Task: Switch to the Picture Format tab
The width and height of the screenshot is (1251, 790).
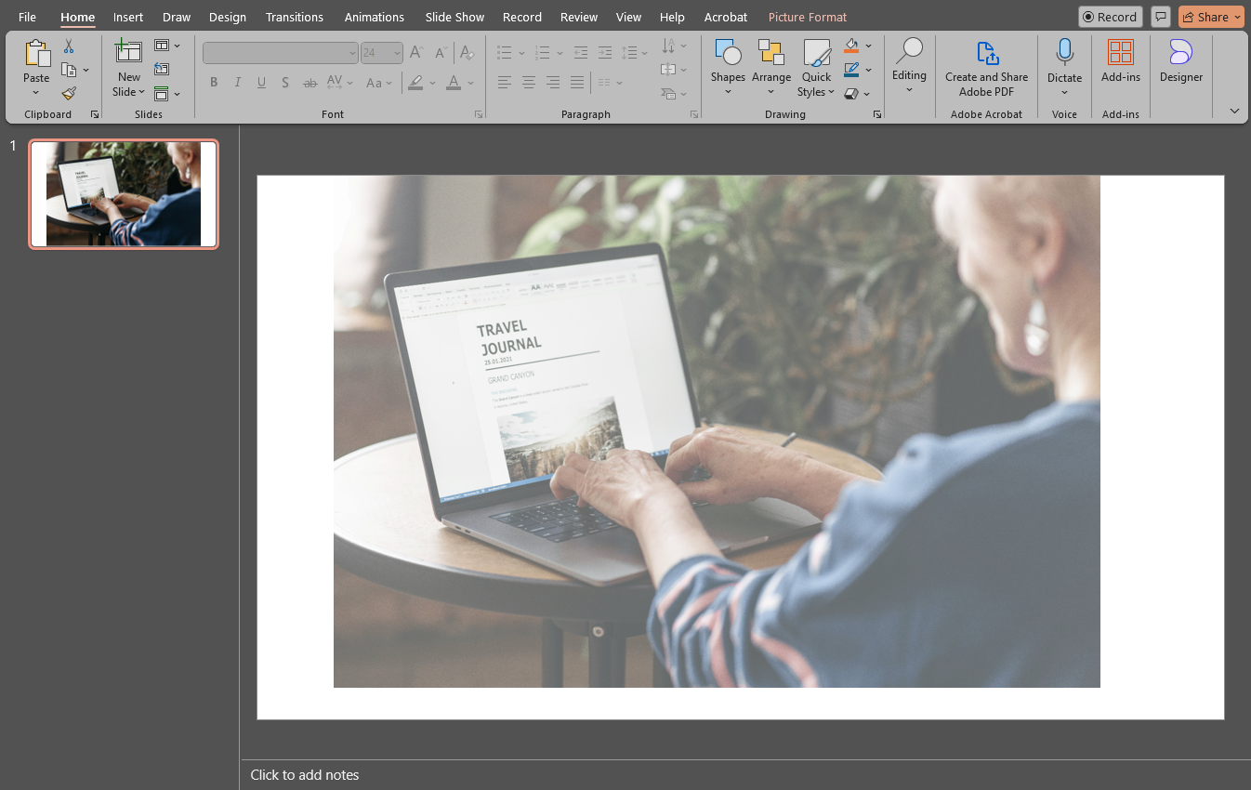Action: click(x=808, y=17)
